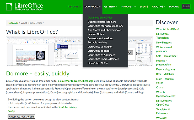Open LibreOffice for Android and iOS
The height and width of the screenshot is (120, 194).
[x=105, y=26]
